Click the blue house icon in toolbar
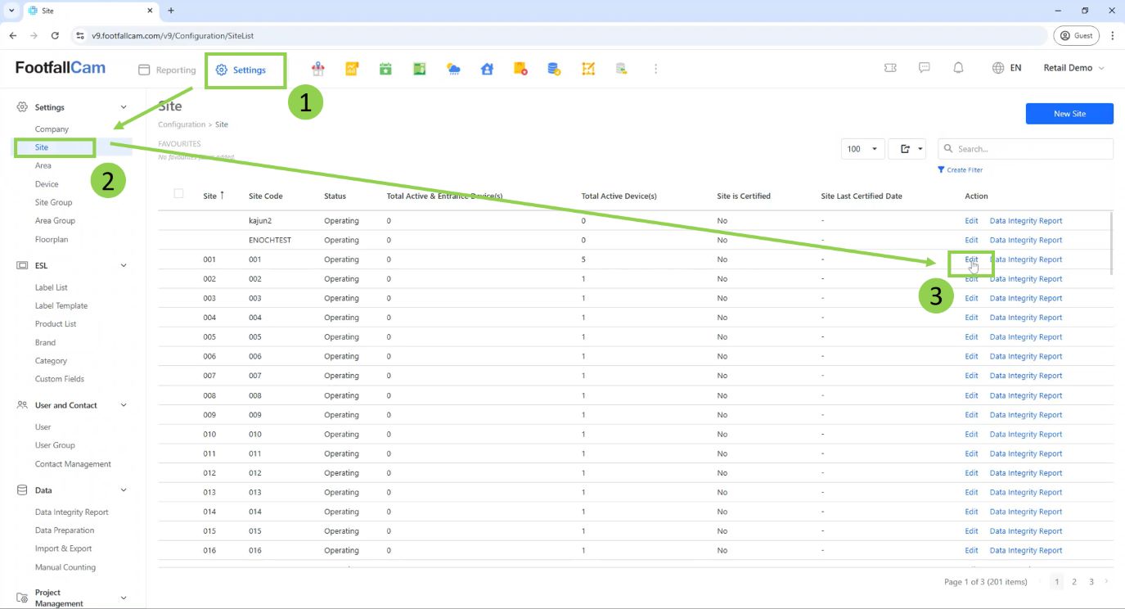Screen dimensions: 1125x609 487,70
